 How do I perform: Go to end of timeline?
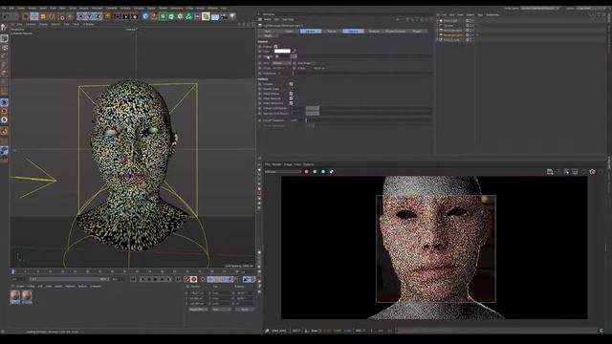coord(178,279)
